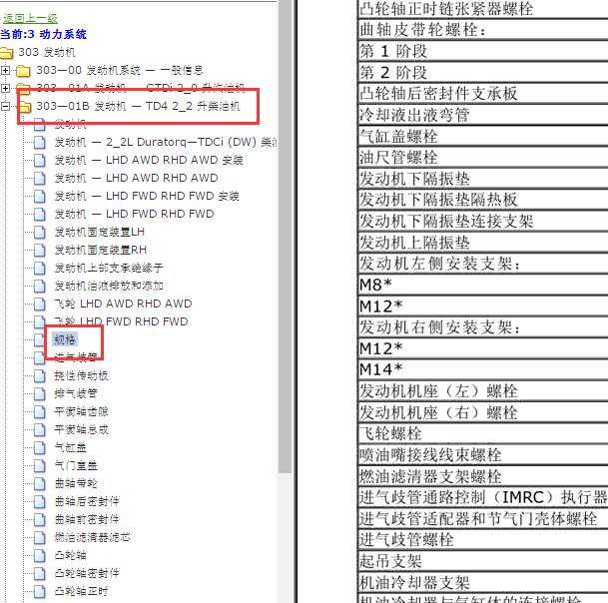Open 曲轴后密封件 page
Viewport: 608px width, 603px height.
87,501
